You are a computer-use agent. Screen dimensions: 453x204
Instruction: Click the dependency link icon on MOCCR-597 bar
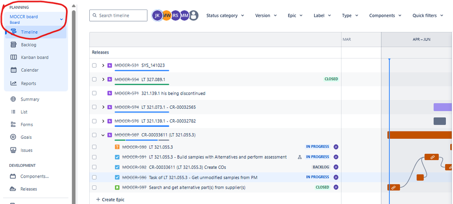pyautogui.click(x=393, y=187)
